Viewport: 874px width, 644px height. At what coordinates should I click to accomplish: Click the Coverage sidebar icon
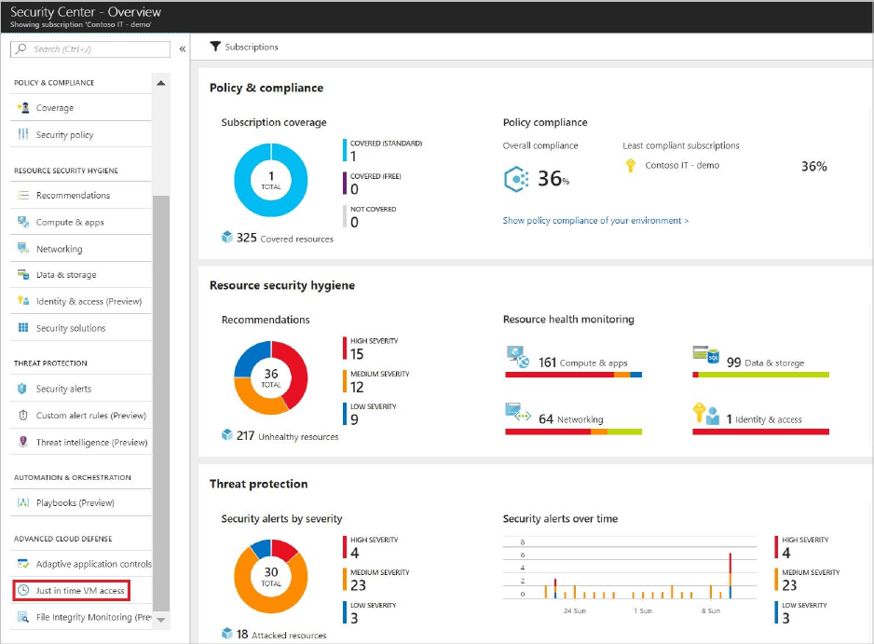pos(23,107)
